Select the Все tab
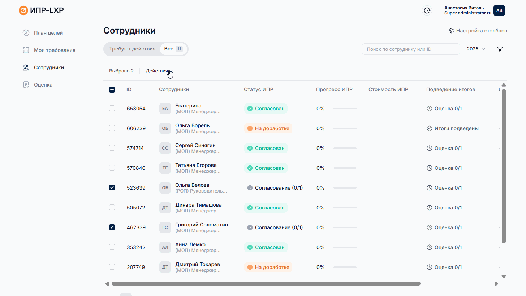 click(173, 49)
